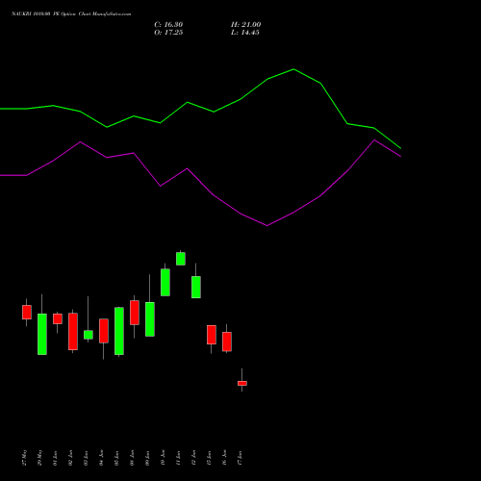Click the peak of the green indicator line

click(x=293, y=69)
